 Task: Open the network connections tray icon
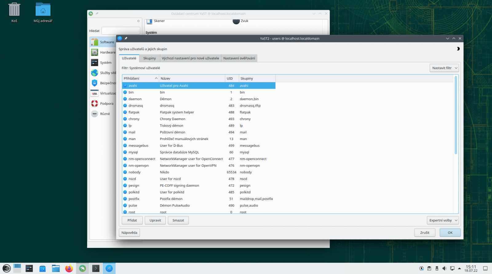(x=452, y=268)
